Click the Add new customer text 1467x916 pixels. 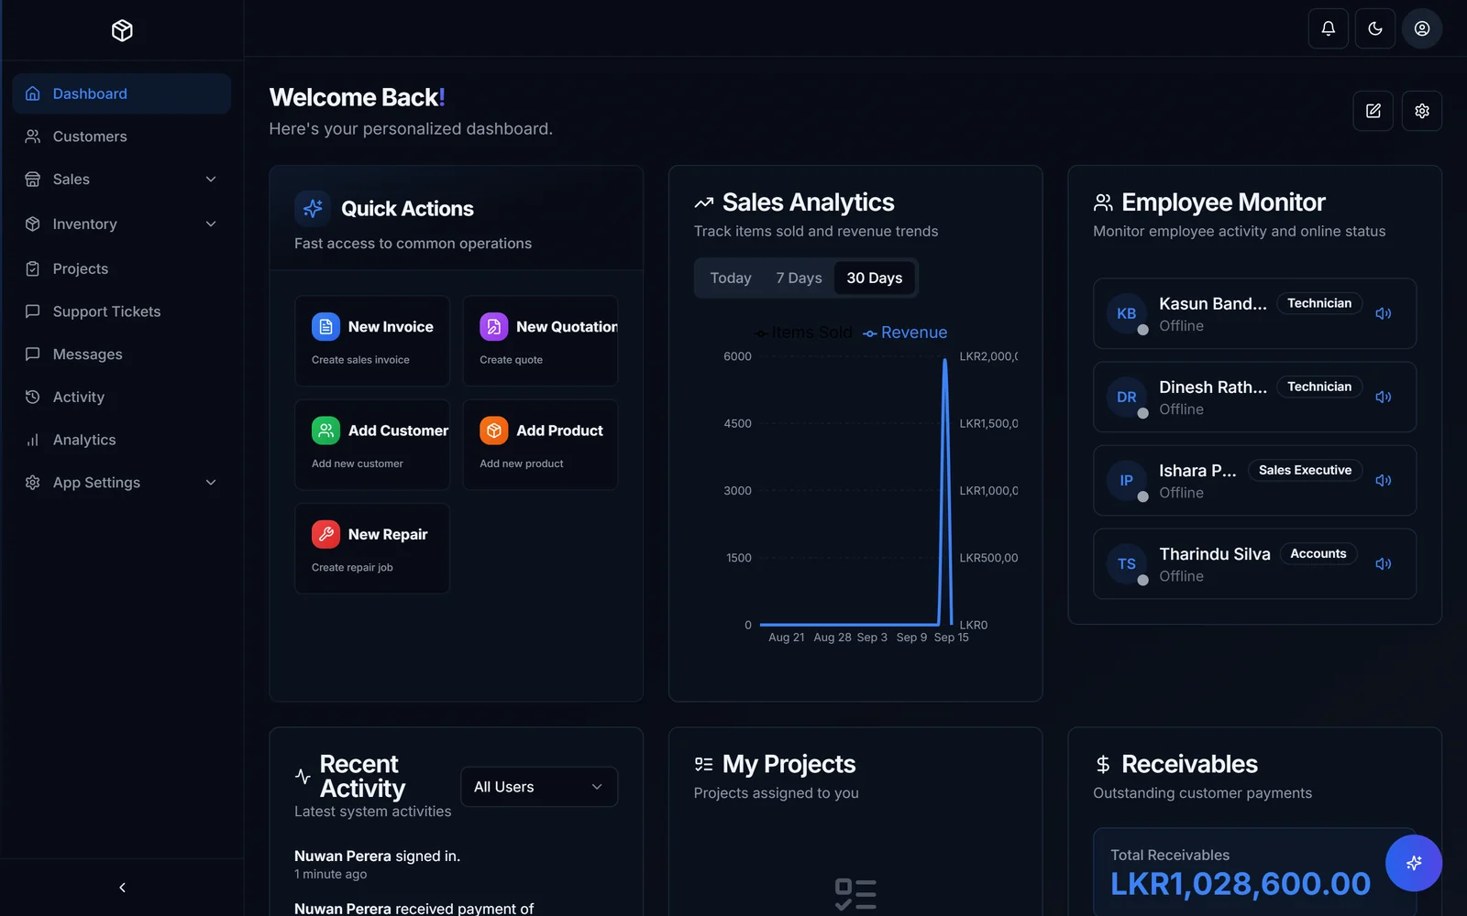358,463
